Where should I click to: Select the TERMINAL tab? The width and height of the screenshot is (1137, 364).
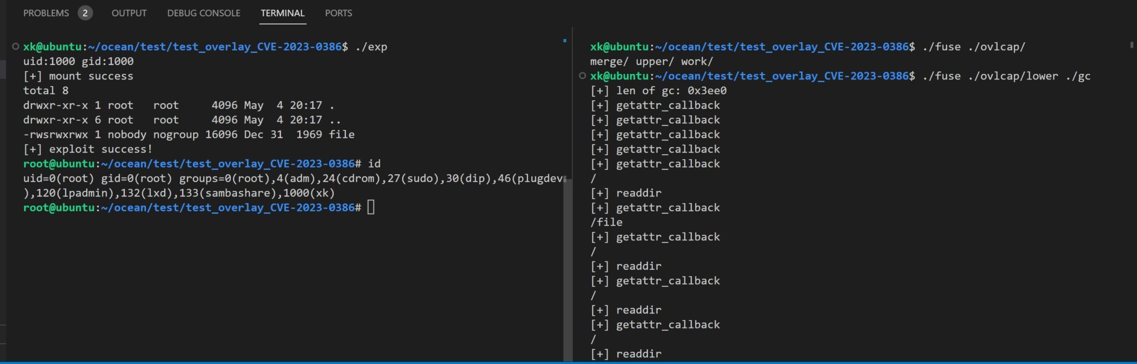click(x=283, y=13)
